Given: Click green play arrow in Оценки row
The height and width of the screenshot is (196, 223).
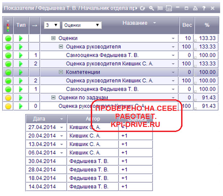Looking at the screenshot, I should click(21, 38).
